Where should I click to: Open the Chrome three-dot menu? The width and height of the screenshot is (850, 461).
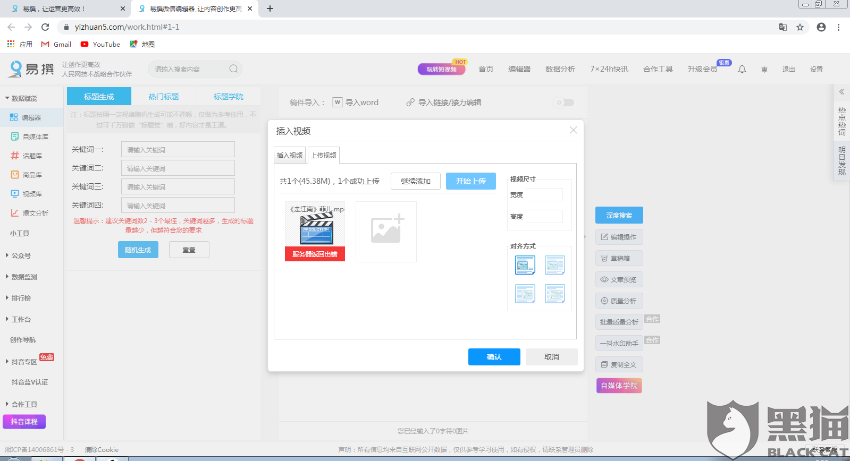[x=838, y=27]
